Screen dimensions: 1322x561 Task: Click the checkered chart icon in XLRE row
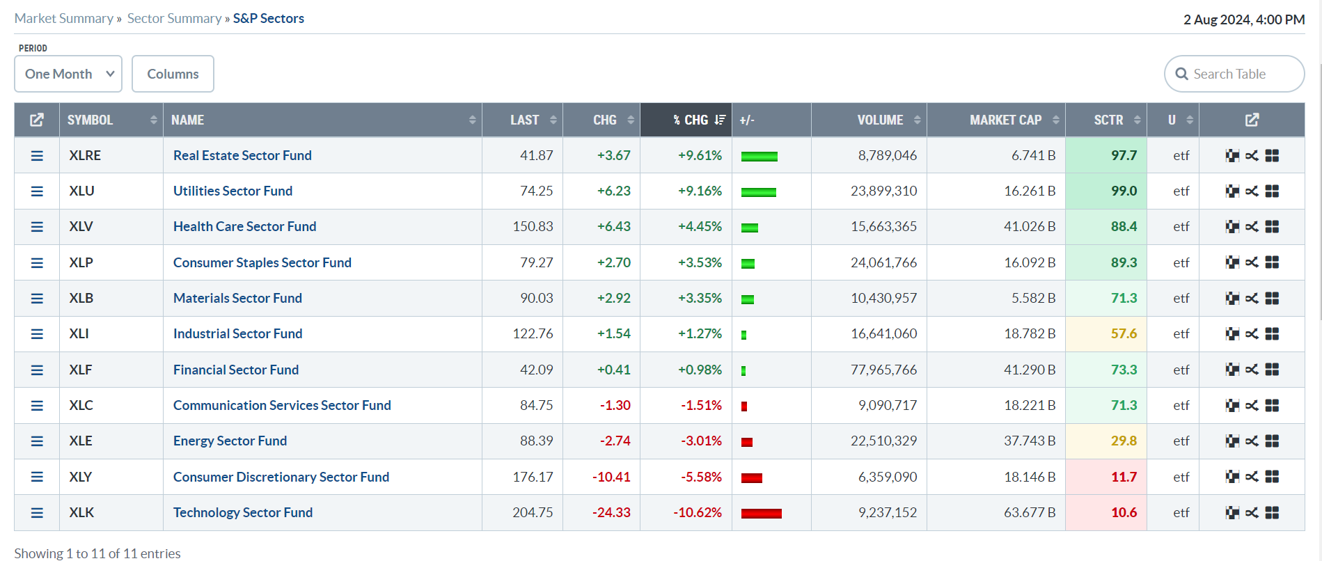click(x=1232, y=156)
